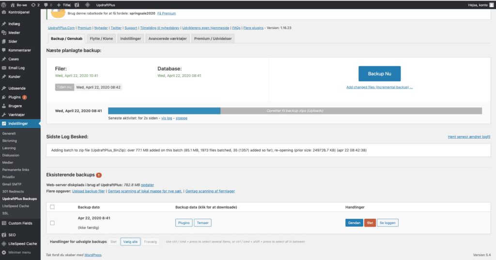496x260 pixels.
Task: Download Plugins backup data
Action: tap(184, 223)
